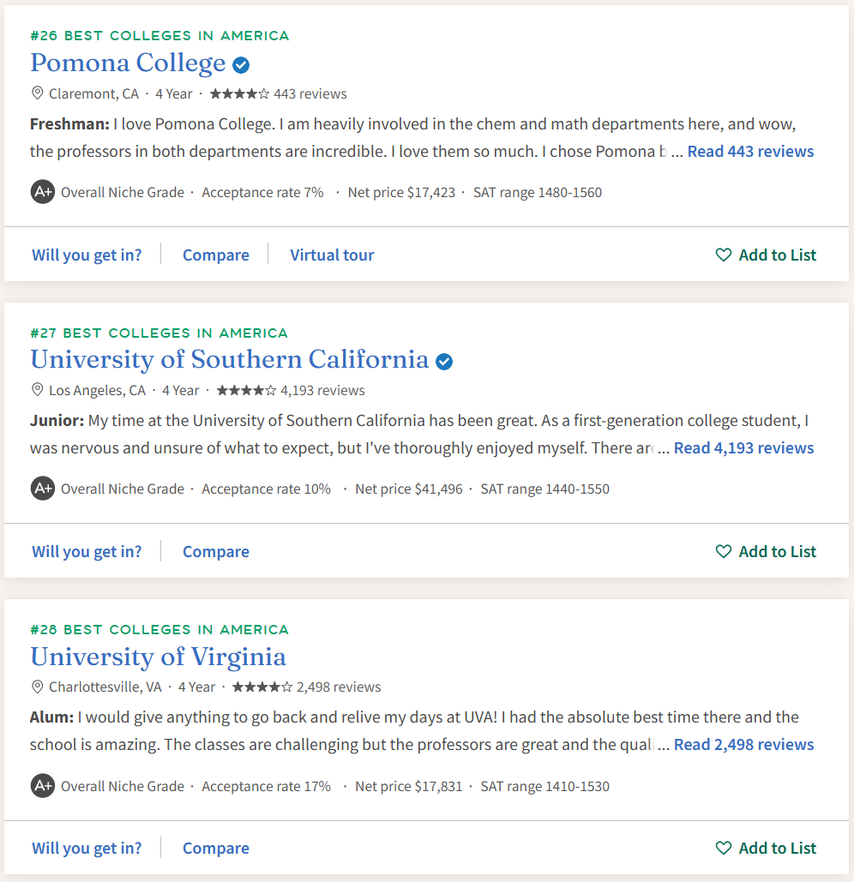The height and width of the screenshot is (882, 854).
Task: Click Compare under University of Southern California
Action: [216, 551]
